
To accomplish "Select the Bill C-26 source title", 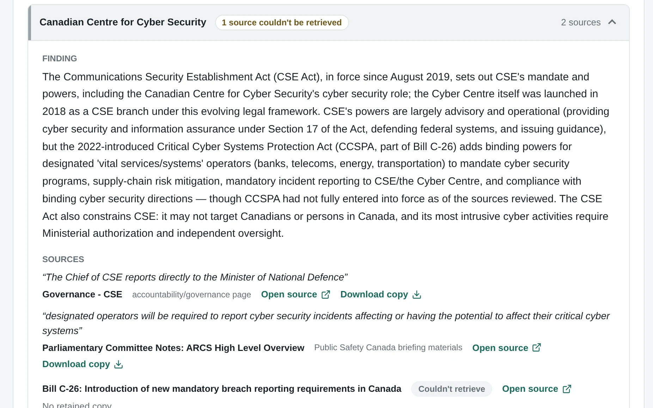I will pos(222,389).
